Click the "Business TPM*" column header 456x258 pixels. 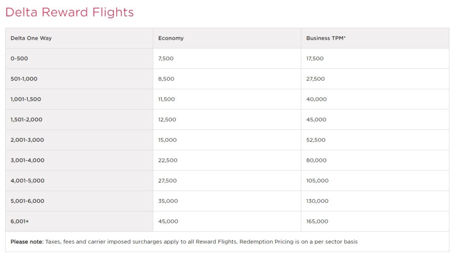pos(326,38)
